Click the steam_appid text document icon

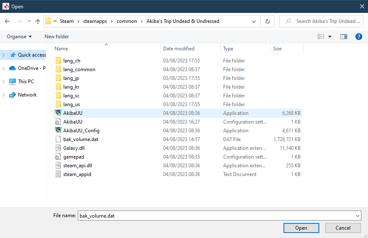[58, 174]
